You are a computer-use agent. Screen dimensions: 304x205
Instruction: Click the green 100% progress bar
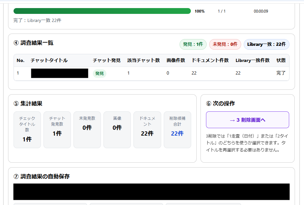(x=102, y=11)
